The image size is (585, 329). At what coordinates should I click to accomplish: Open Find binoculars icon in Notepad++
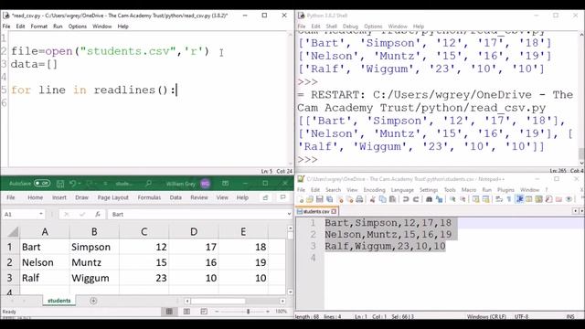[429, 199]
